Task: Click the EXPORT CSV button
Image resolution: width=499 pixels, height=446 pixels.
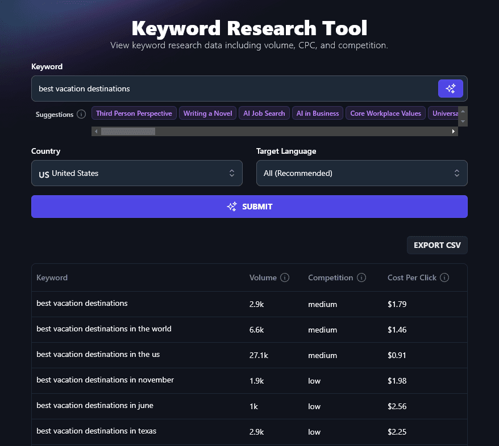Action: [436, 245]
